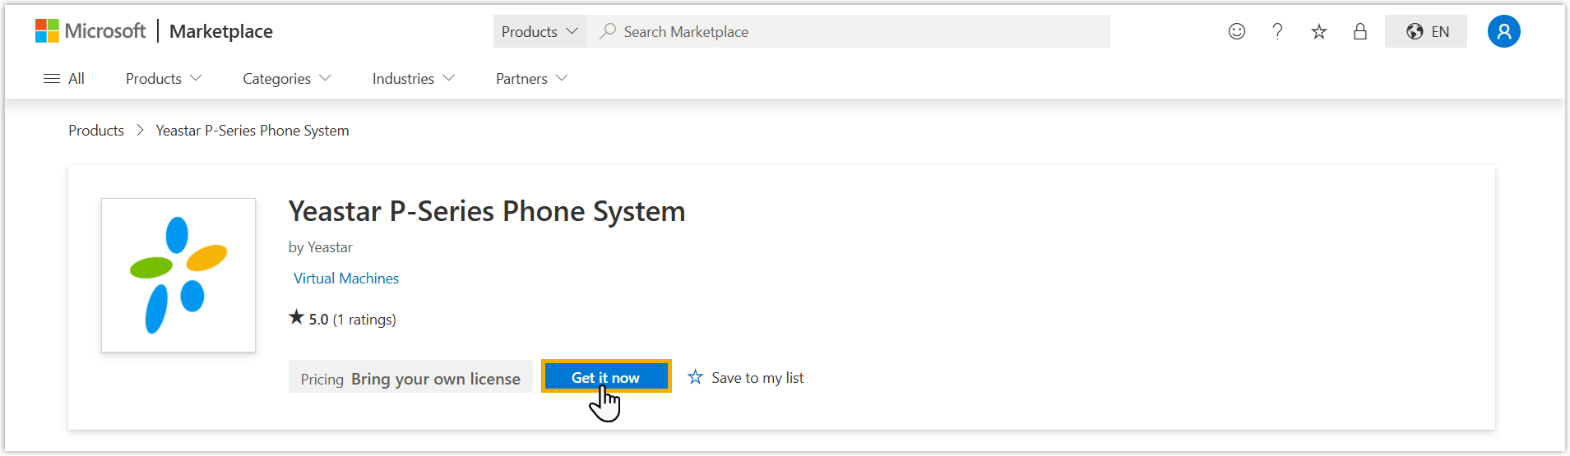Image resolution: width=1570 pixels, height=456 pixels.
Task: Open the feedback smiley icon
Action: click(1236, 31)
